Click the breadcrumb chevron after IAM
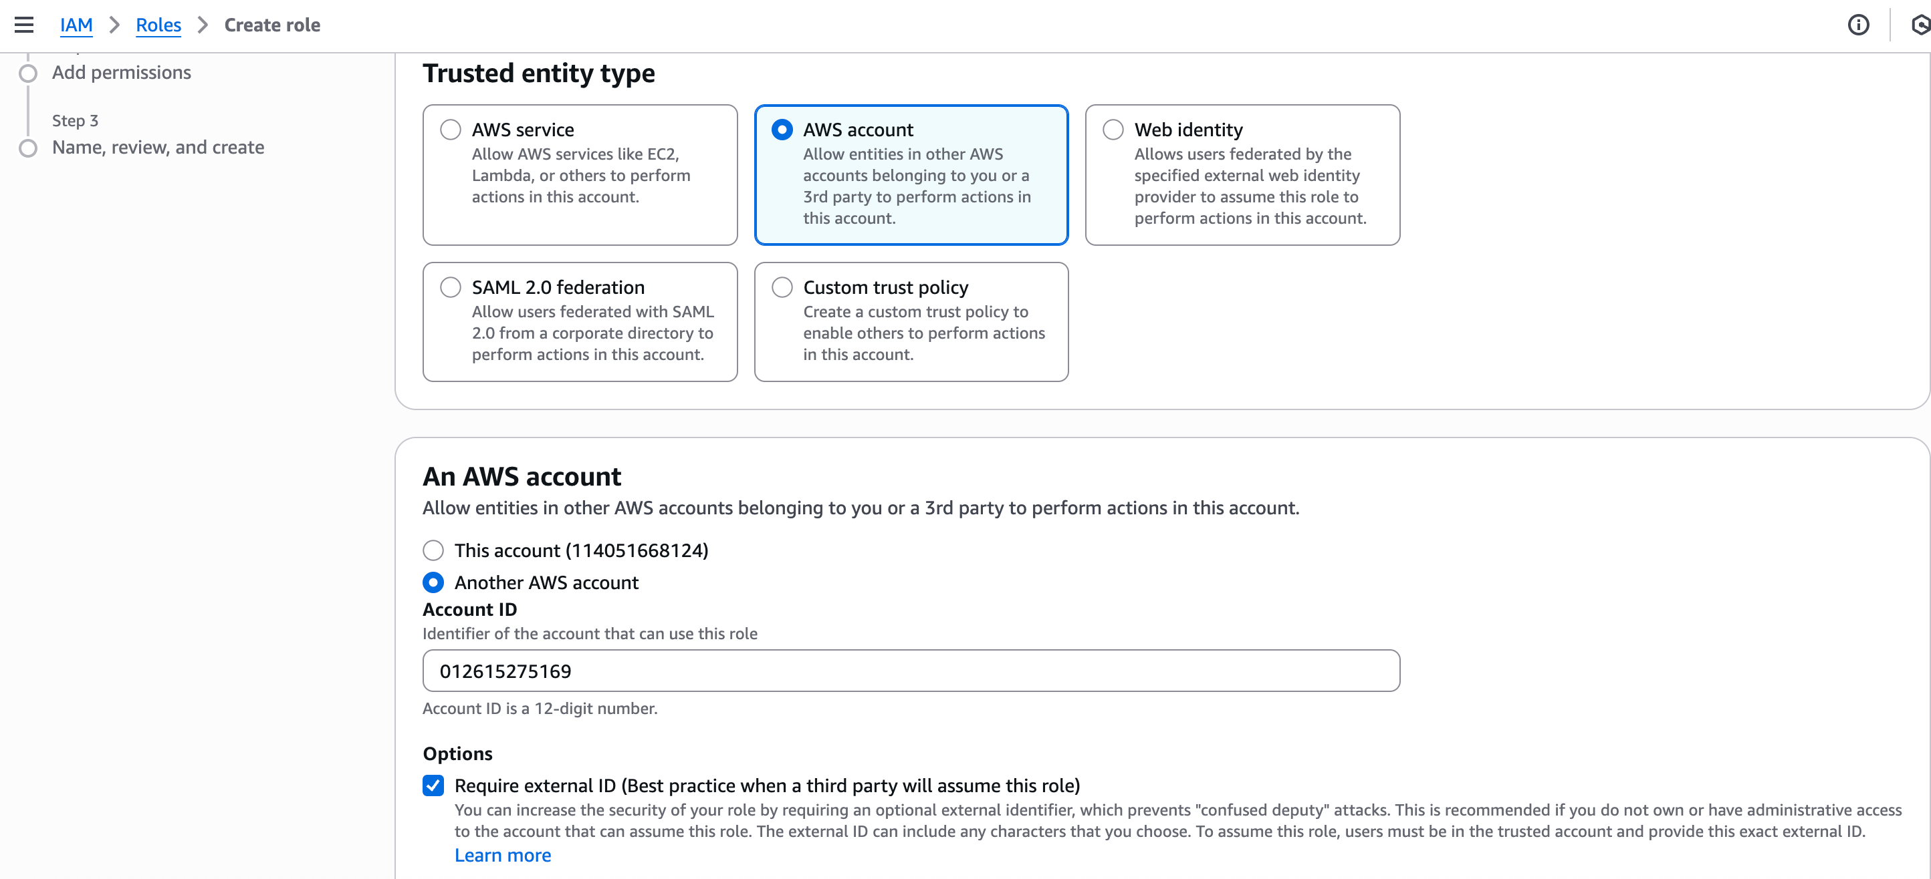This screenshot has height=879, width=1931. 115,25
